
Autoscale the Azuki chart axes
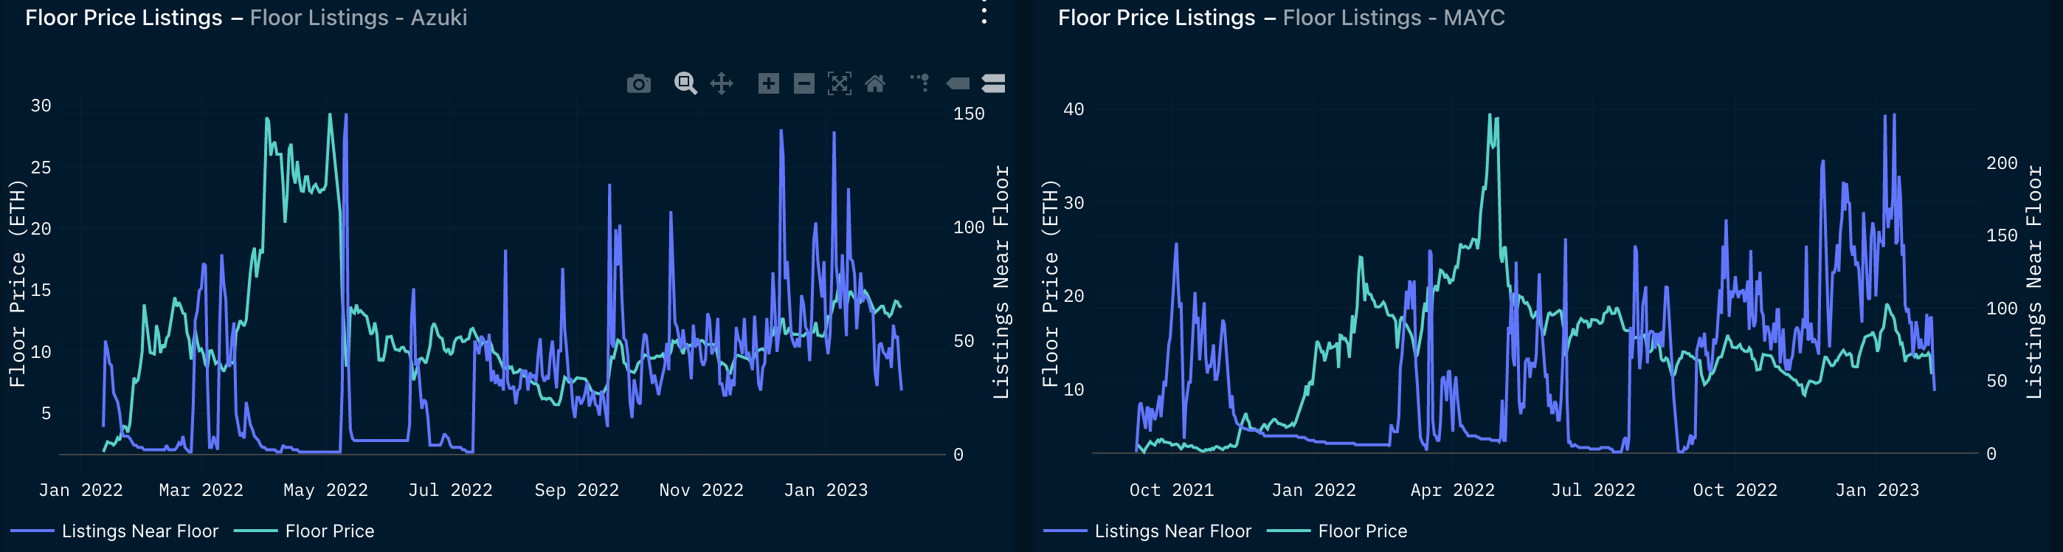click(x=838, y=83)
